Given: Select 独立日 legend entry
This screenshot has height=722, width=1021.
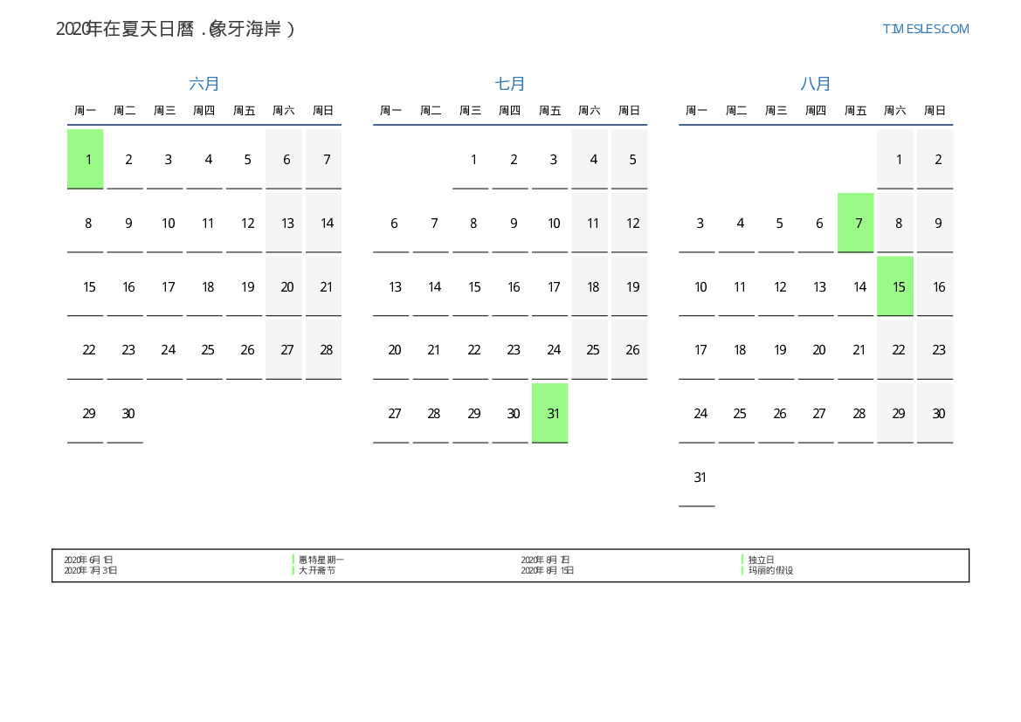Looking at the screenshot, I should coord(761,560).
